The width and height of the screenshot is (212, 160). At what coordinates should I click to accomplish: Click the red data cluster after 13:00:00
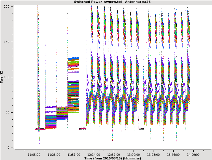[141, 129]
